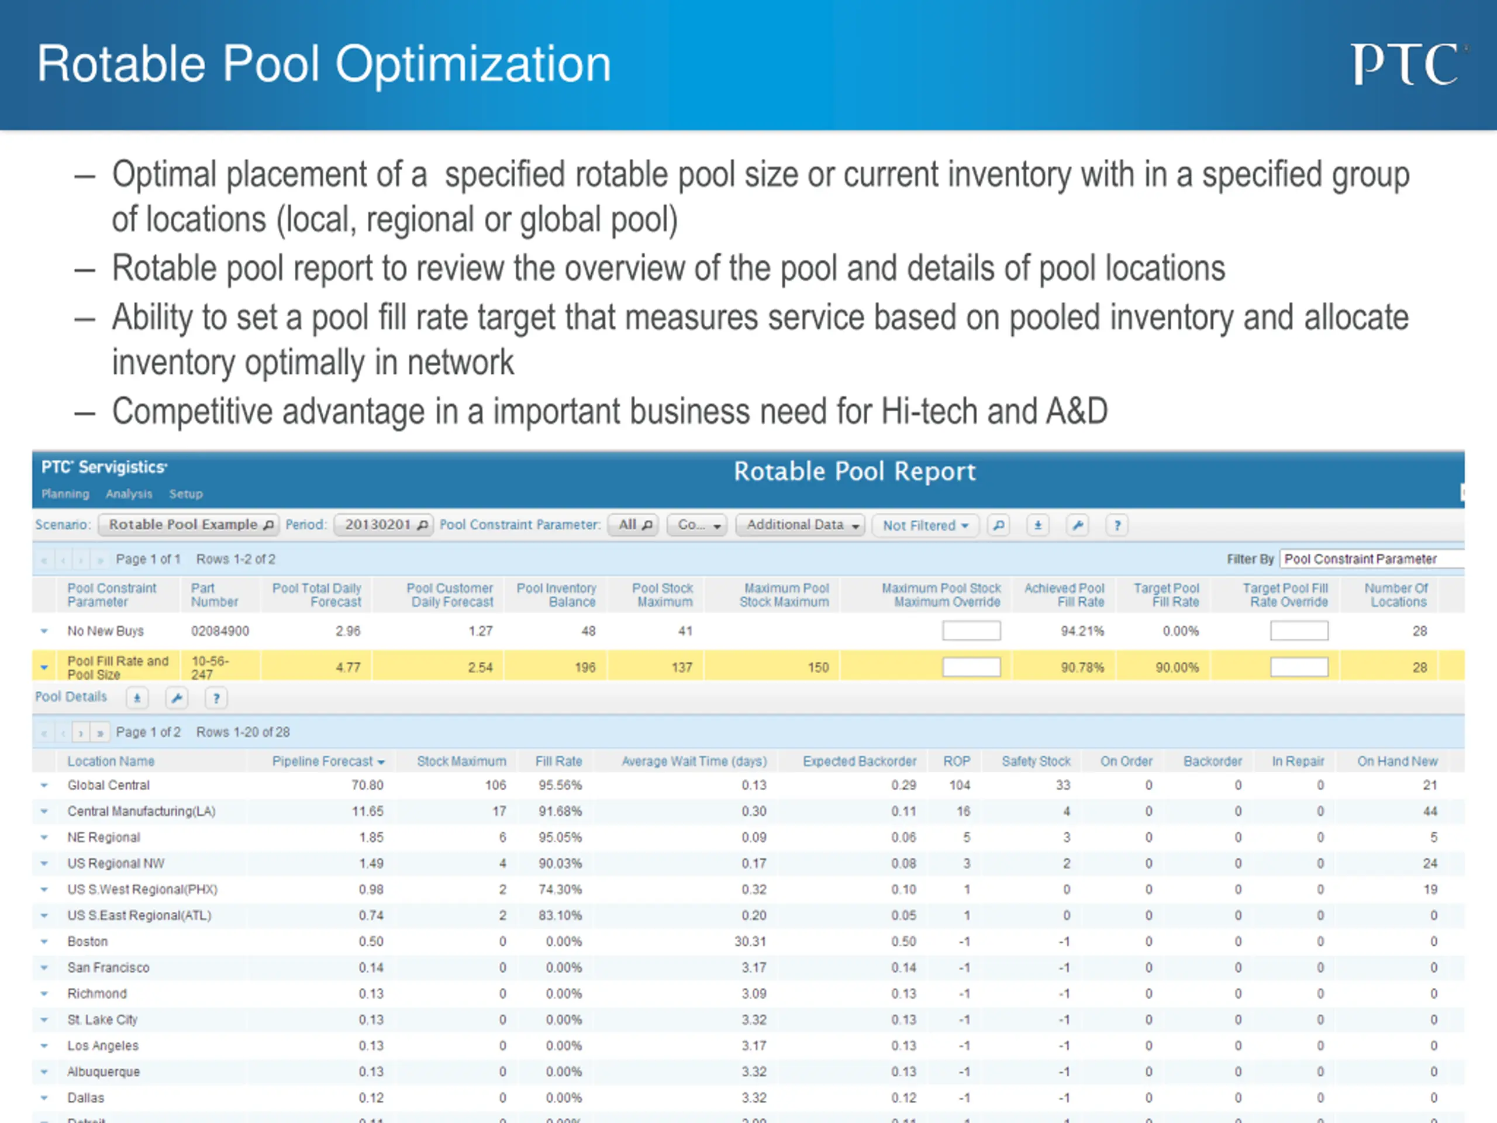1497x1123 pixels.
Task: Click Target Pool Fill Rate Override in highlighted row
Action: pos(1299,667)
